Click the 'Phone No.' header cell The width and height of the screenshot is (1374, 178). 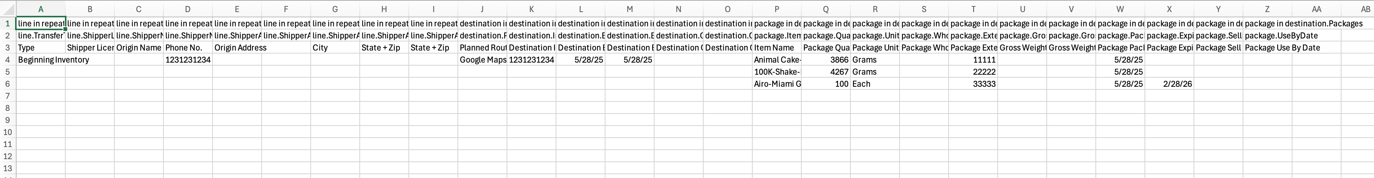tap(188, 48)
